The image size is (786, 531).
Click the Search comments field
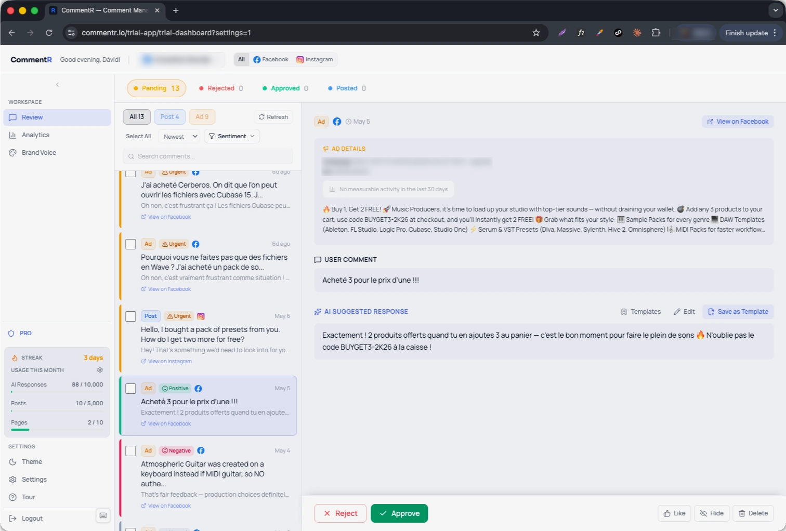208,156
